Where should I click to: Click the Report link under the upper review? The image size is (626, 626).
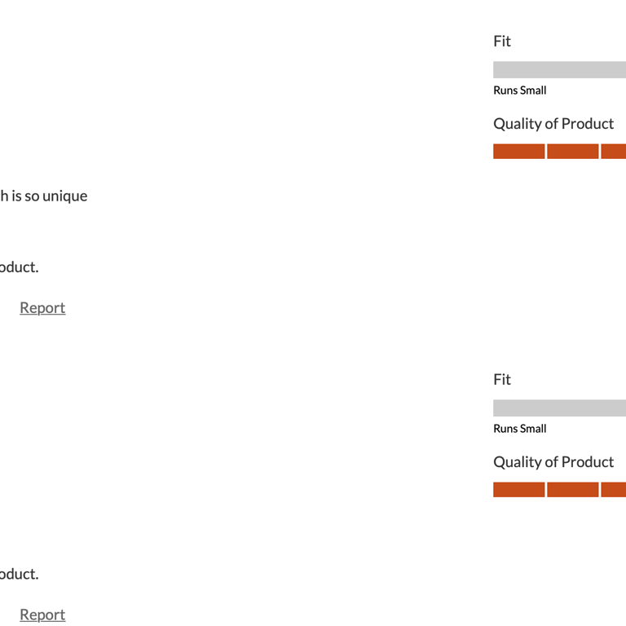pos(42,307)
